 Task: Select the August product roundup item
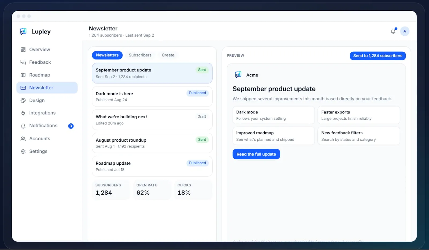[x=152, y=143]
